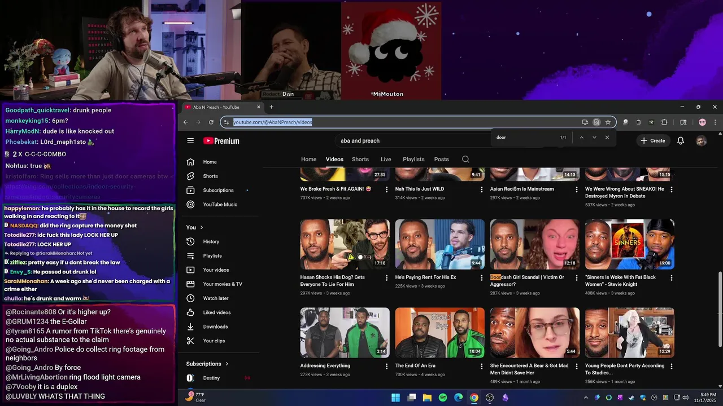Jump to previous find result

[x=581, y=138]
